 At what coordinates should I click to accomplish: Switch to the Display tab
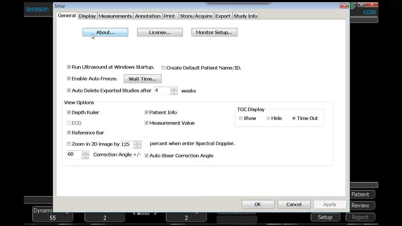(x=87, y=16)
